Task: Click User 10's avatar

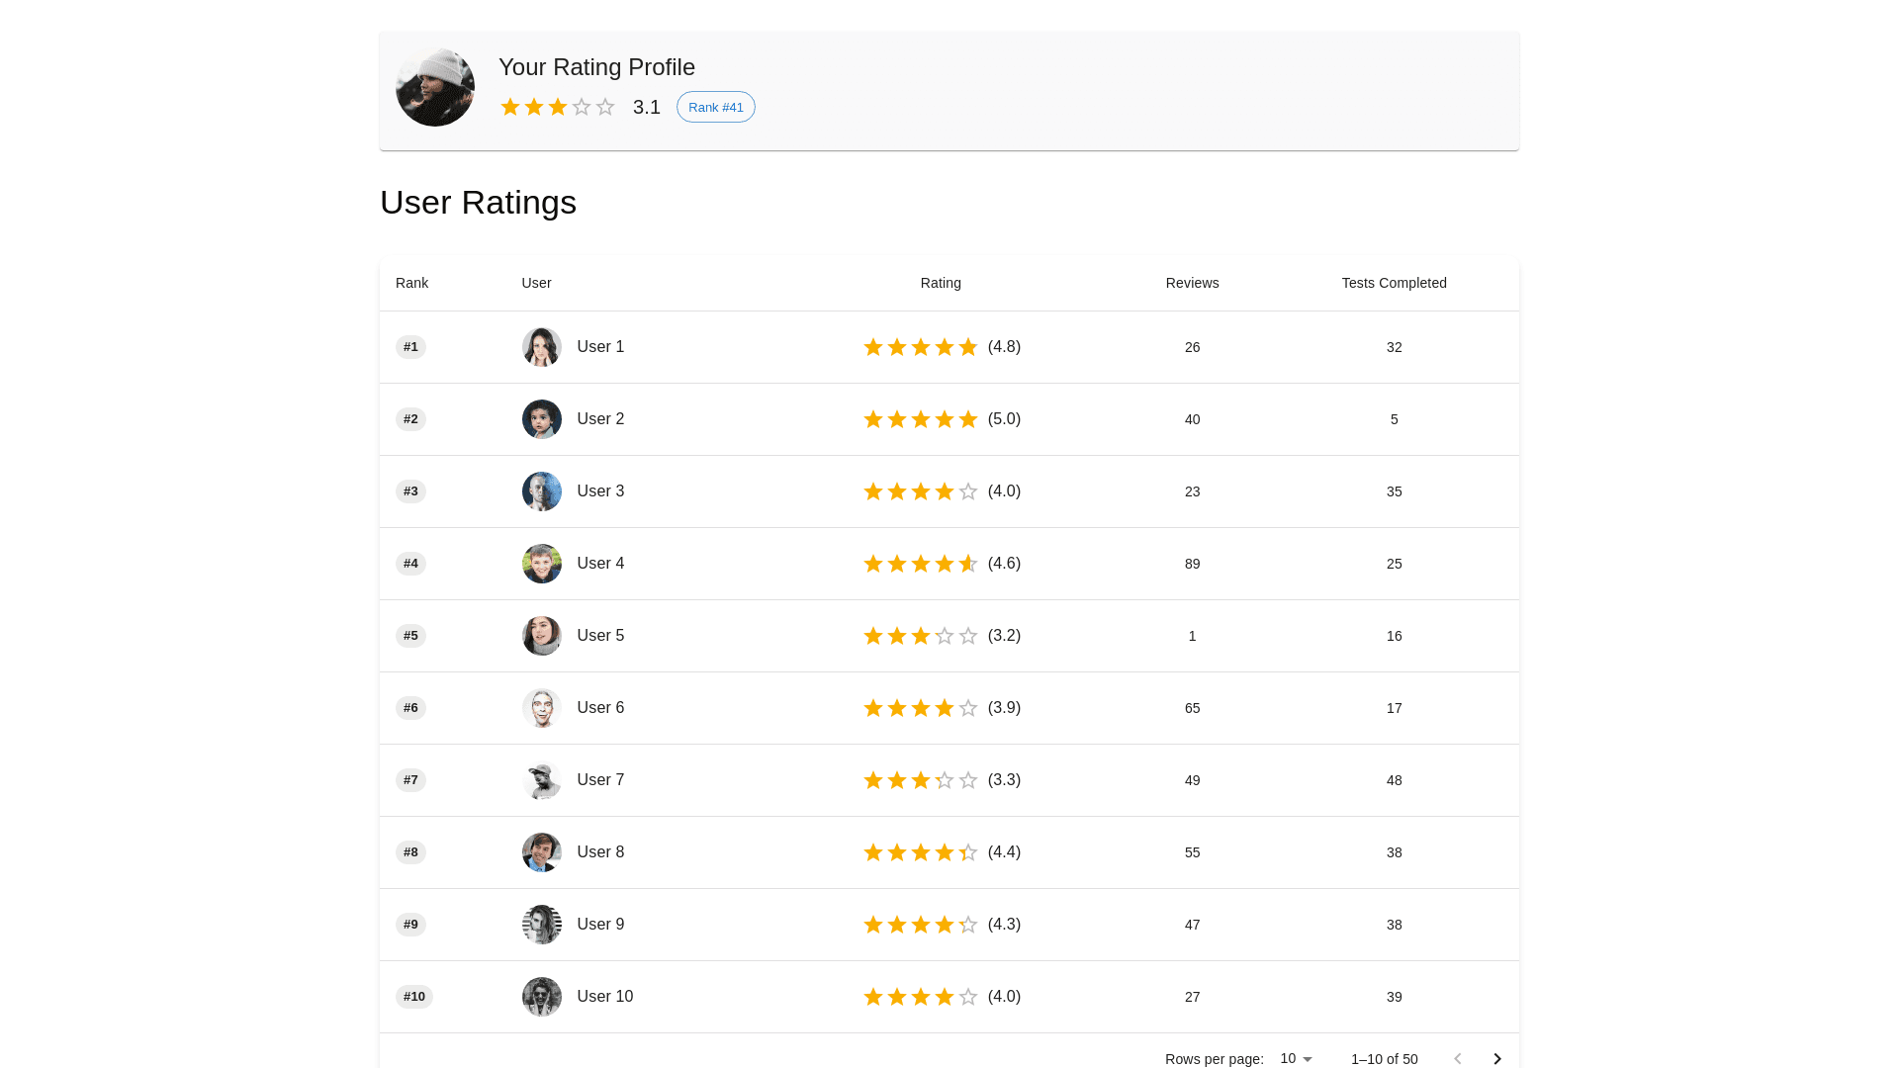Action: point(541,997)
